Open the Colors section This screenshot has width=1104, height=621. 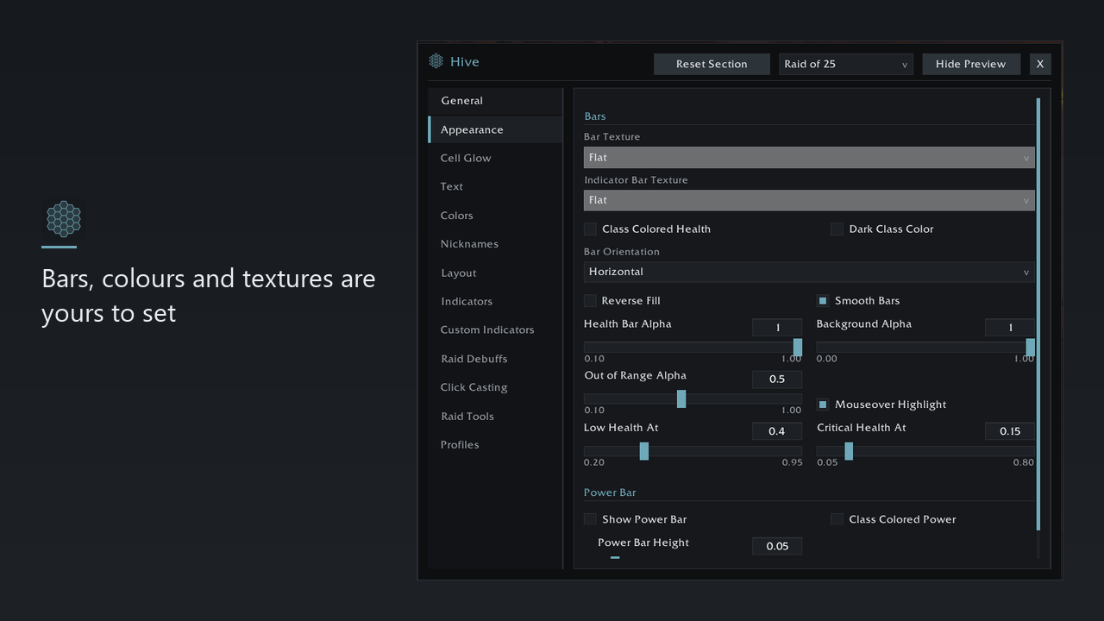495,216
